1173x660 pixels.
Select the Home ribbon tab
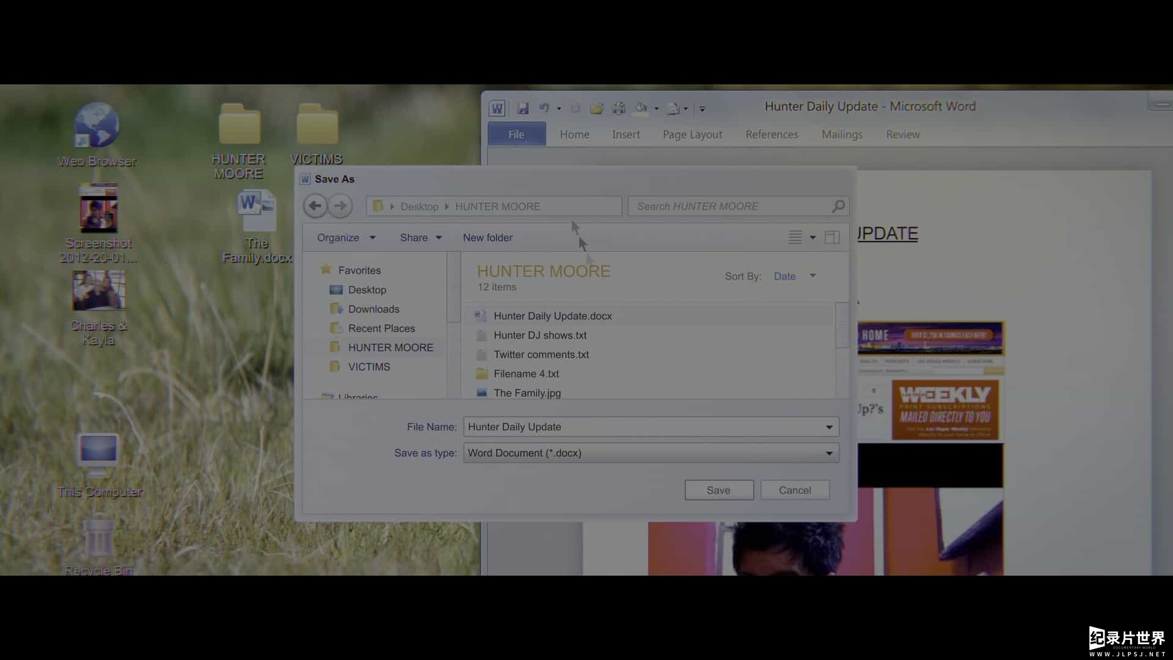576,134
